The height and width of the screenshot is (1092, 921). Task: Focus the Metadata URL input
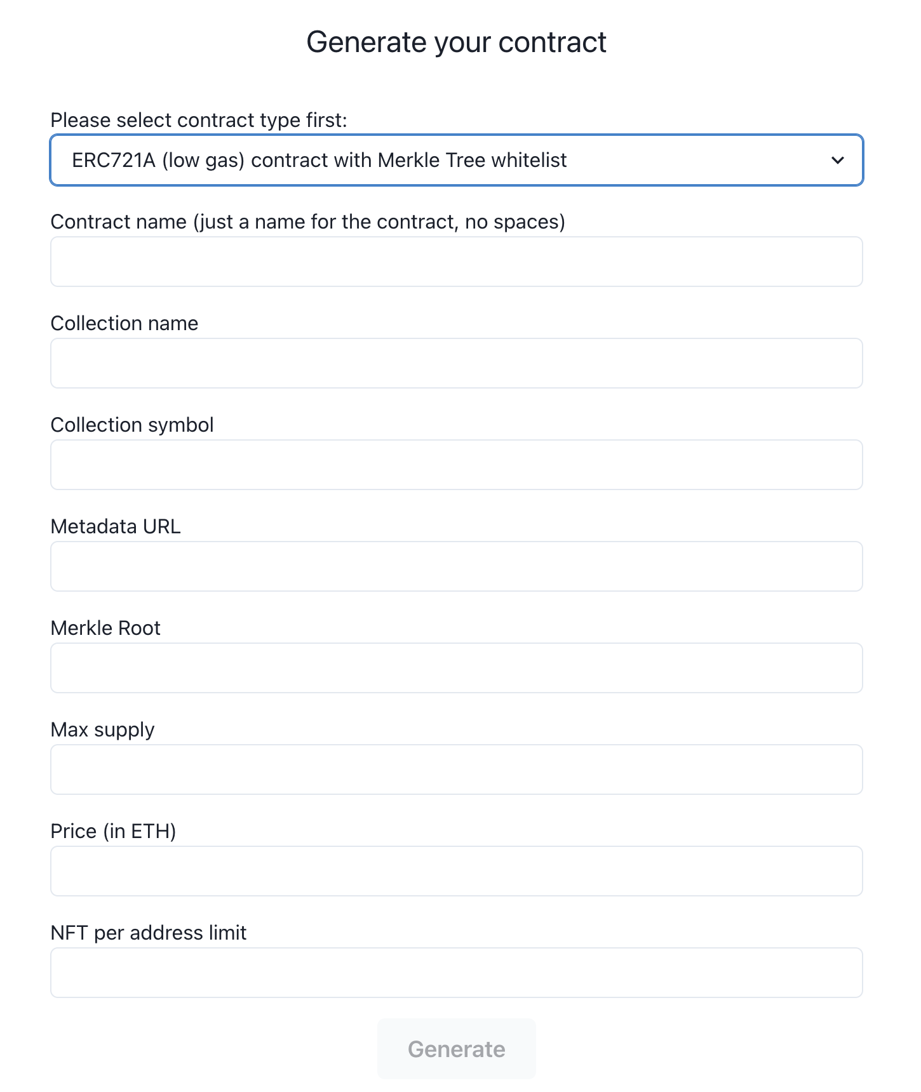click(x=456, y=566)
